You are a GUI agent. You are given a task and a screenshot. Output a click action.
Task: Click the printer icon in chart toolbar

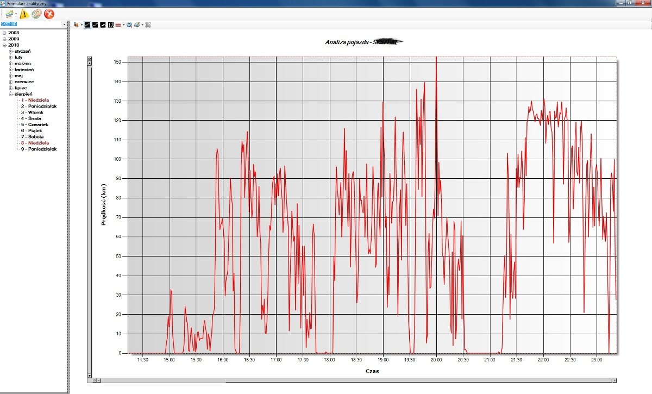pyautogui.click(x=137, y=24)
